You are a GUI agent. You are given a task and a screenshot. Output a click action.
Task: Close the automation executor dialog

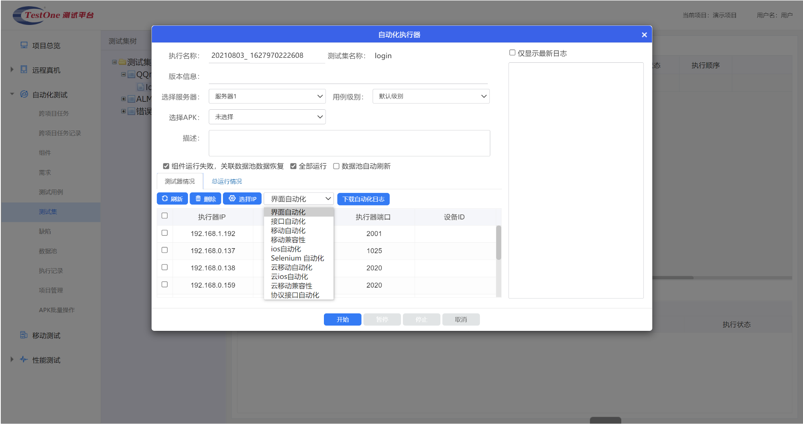pyautogui.click(x=644, y=35)
